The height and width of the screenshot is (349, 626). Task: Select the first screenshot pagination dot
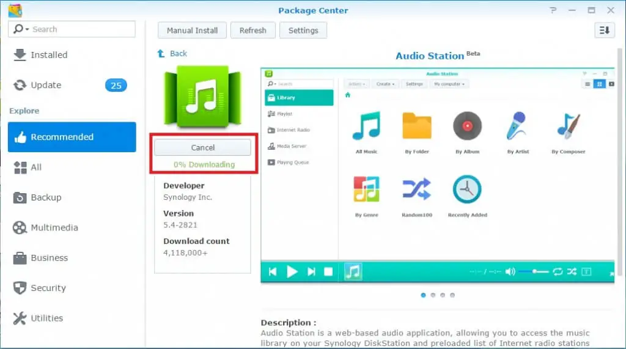pyautogui.click(x=423, y=295)
